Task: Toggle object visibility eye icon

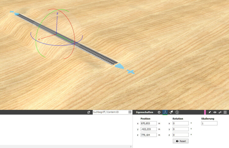Action: 215,112
